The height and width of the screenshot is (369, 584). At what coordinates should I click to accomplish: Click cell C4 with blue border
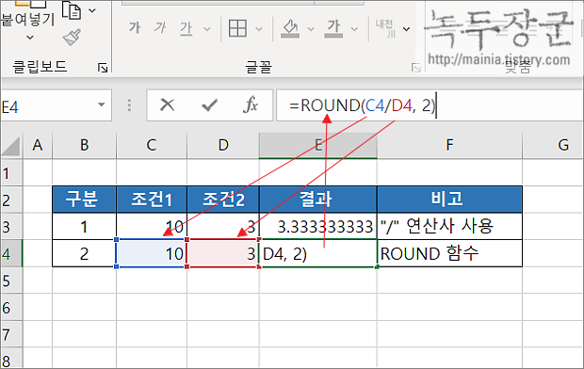click(152, 253)
